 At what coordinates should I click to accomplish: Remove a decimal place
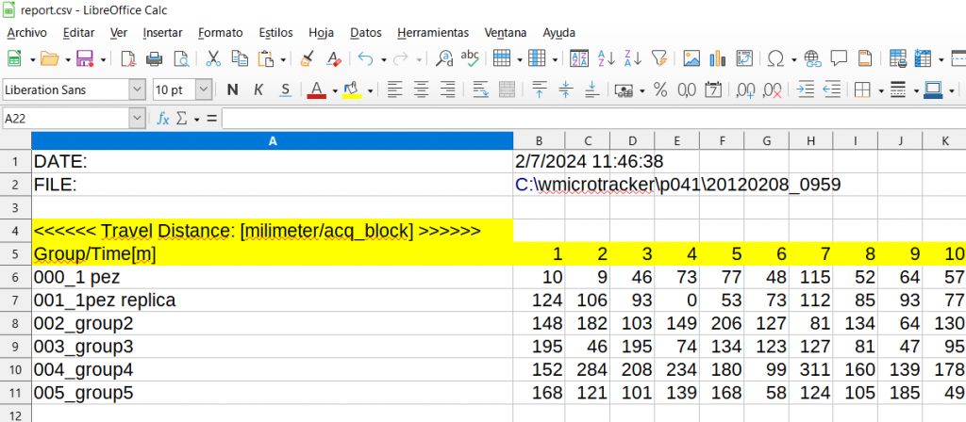772,89
